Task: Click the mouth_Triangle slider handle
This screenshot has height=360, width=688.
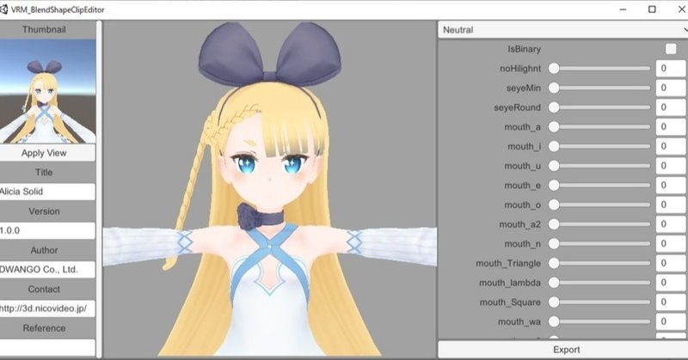Action: point(554,263)
